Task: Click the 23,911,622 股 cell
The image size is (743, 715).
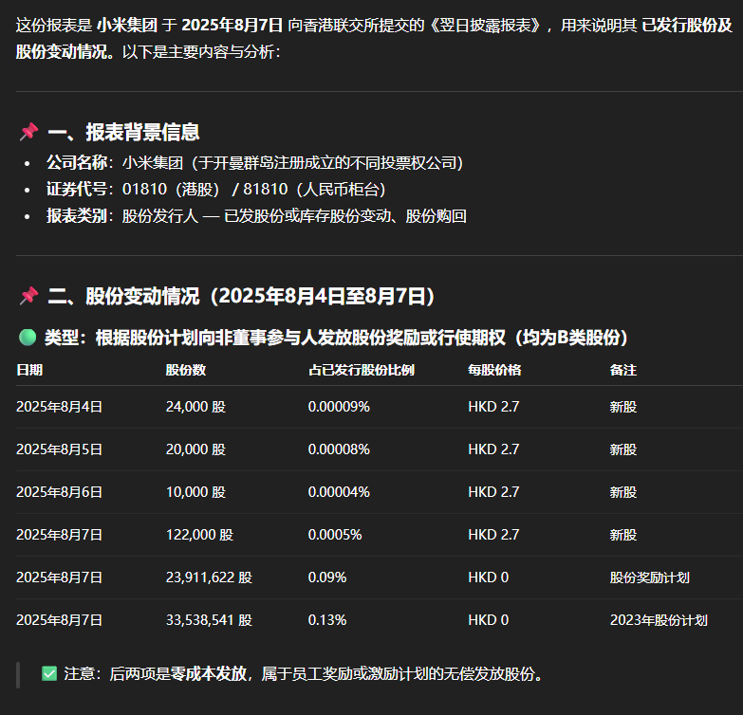Action: pos(209,577)
